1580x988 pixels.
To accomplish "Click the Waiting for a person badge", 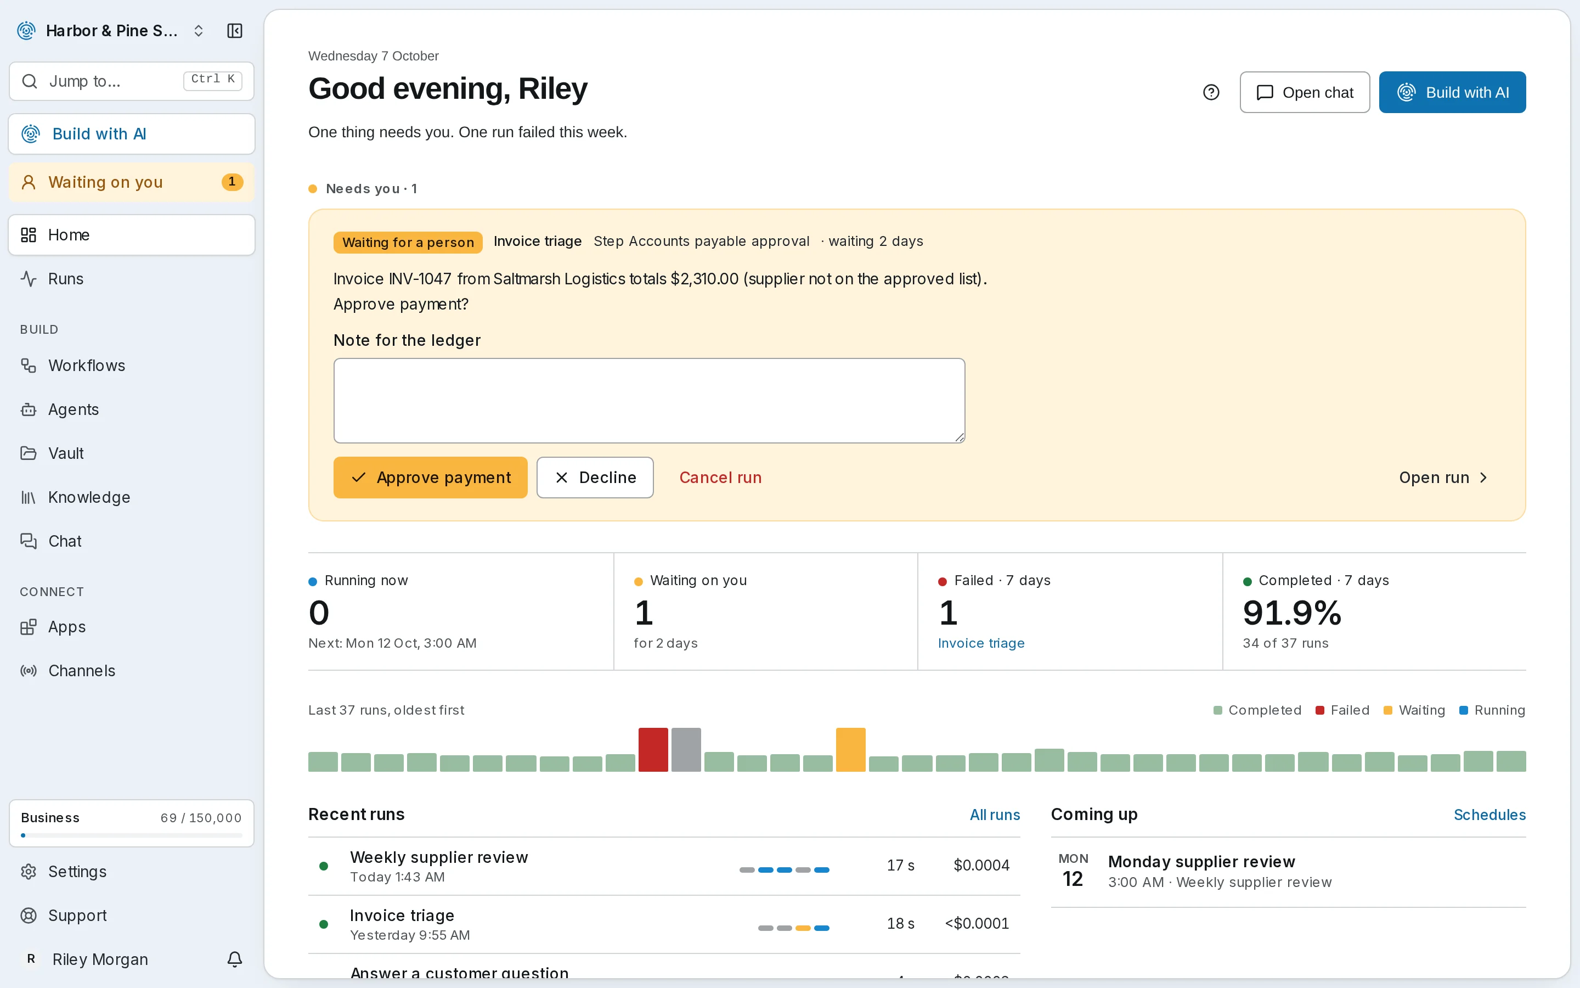I will pyautogui.click(x=408, y=243).
